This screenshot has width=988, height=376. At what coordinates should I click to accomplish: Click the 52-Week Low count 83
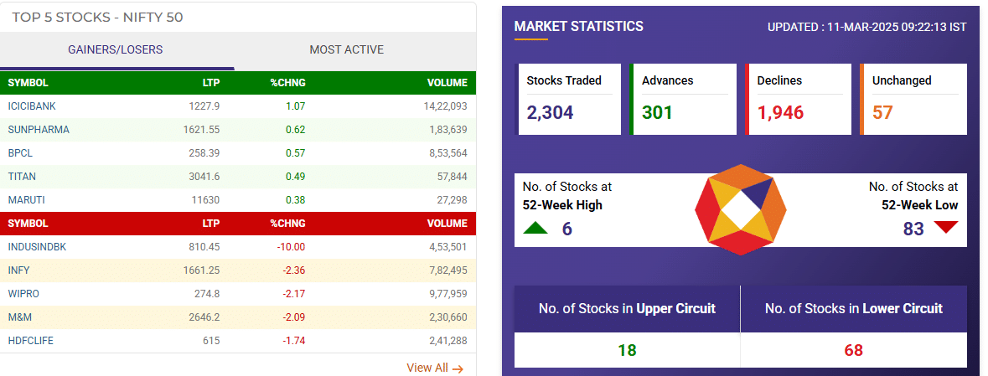pyautogui.click(x=913, y=229)
